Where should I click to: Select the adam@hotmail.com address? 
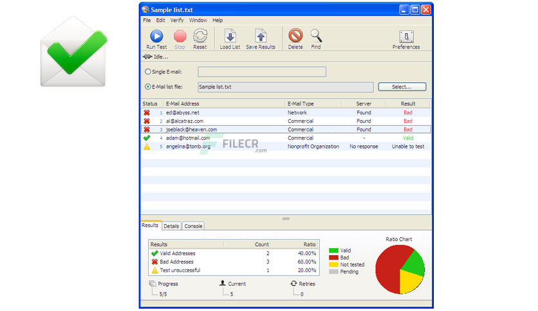[188, 138]
